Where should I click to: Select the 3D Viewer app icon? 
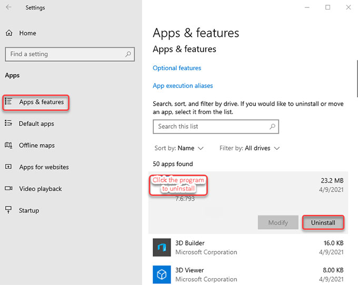tap(162, 274)
